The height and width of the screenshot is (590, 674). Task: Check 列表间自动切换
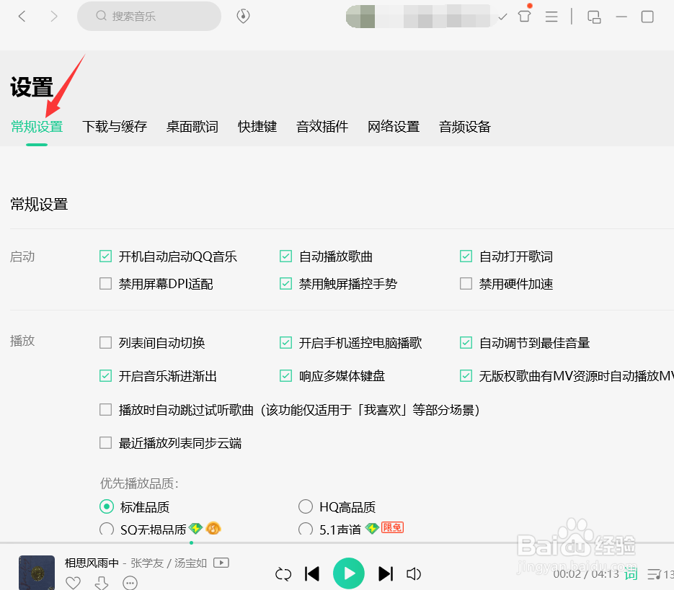pos(105,342)
